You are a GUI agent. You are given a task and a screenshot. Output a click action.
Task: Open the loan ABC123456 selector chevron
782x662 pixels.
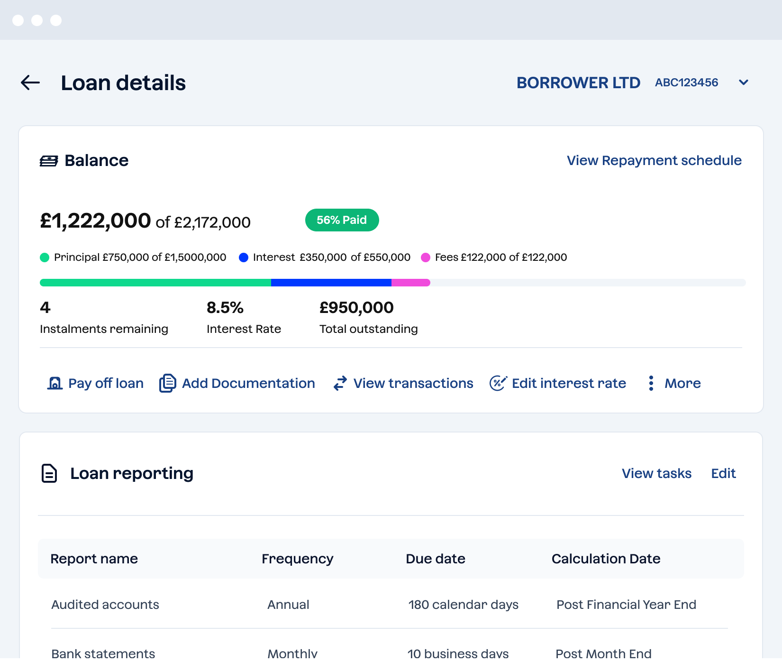743,83
